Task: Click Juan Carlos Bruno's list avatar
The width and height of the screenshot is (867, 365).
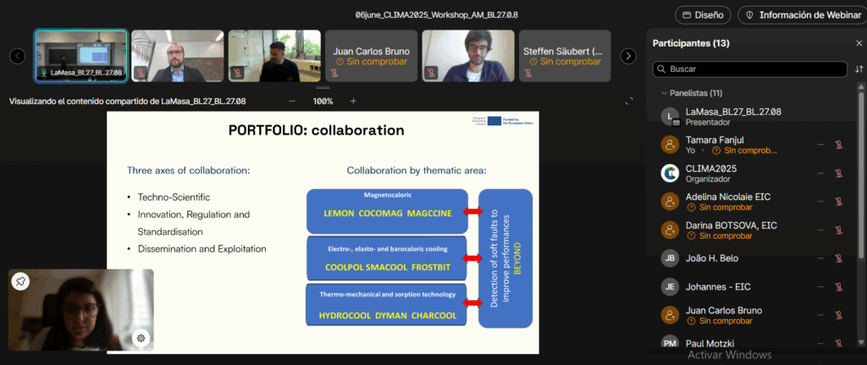Action: tap(670, 315)
